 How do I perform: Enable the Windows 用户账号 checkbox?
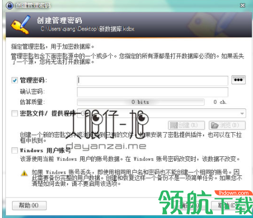coord(15,151)
